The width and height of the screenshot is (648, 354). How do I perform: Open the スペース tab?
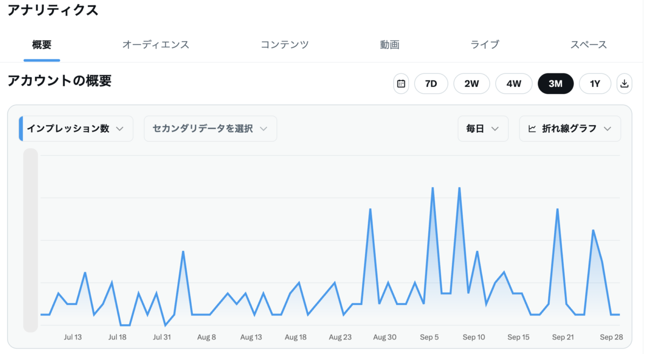click(x=588, y=45)
